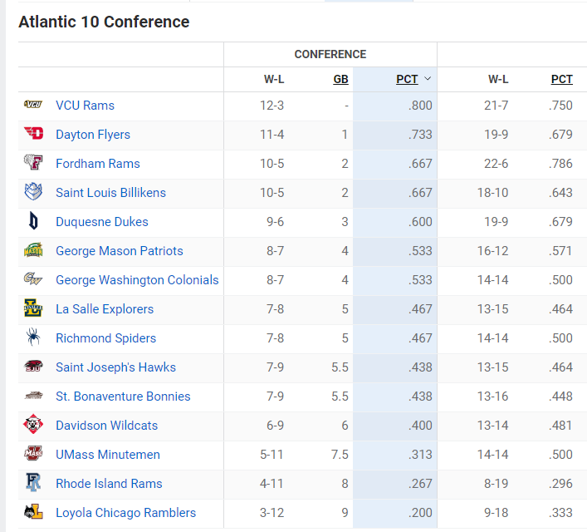Click the Richmond Spiders spider logo
This screenshot has height=532, width=587.
33,337
